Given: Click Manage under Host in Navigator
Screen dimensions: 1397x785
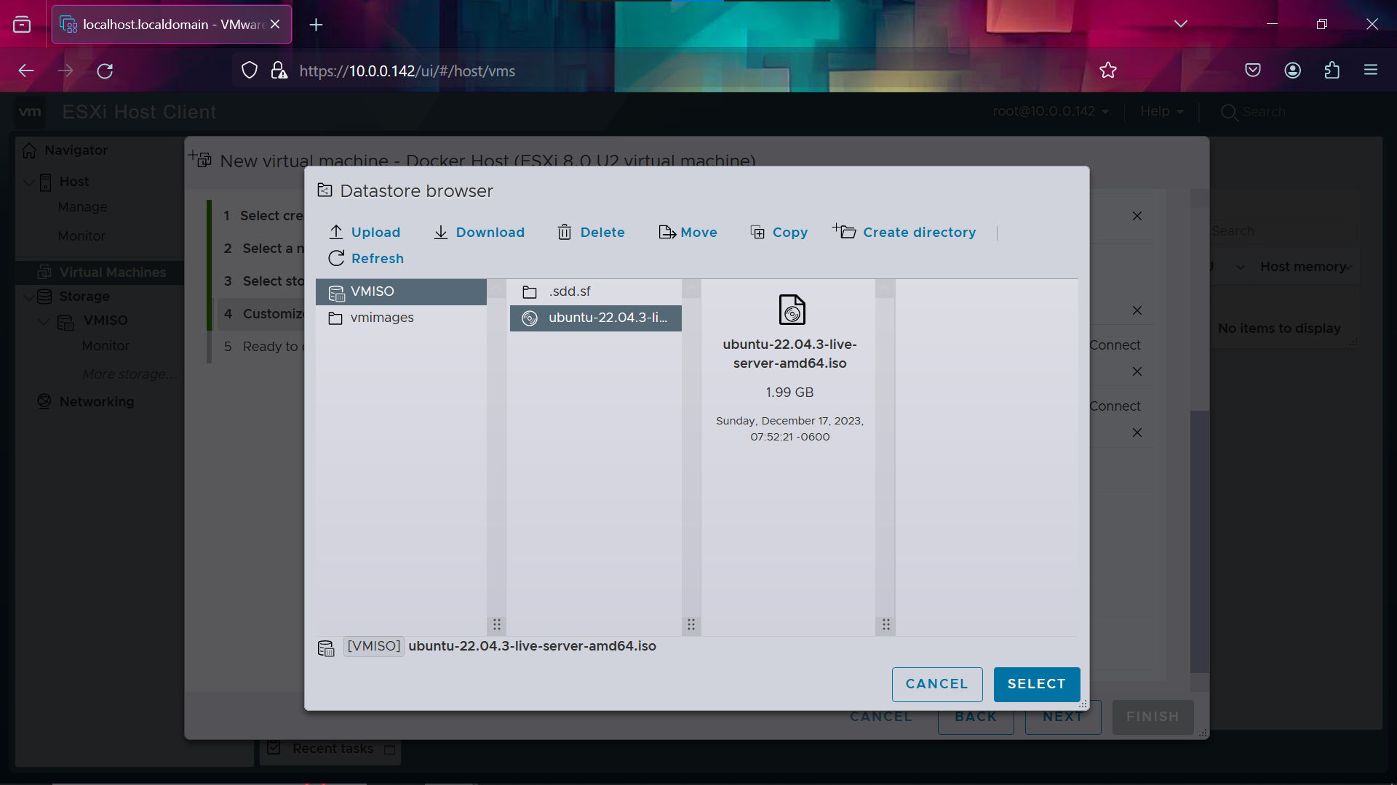Looking at the screenshot, I should coord(82,207).
